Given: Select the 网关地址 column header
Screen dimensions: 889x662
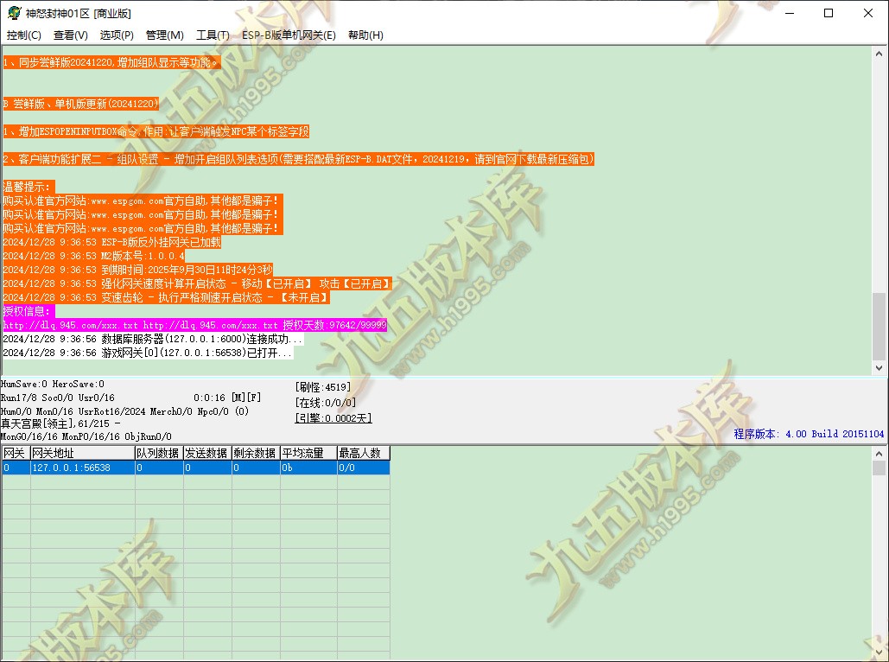Looking at the screenshot, I should point(82,453).
